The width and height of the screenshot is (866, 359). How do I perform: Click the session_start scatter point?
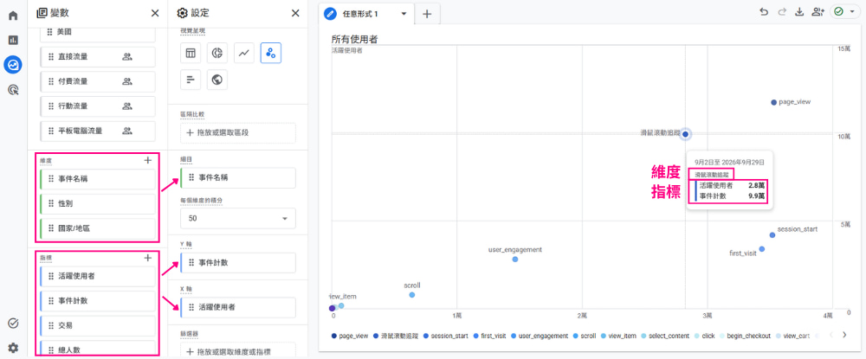772,235
